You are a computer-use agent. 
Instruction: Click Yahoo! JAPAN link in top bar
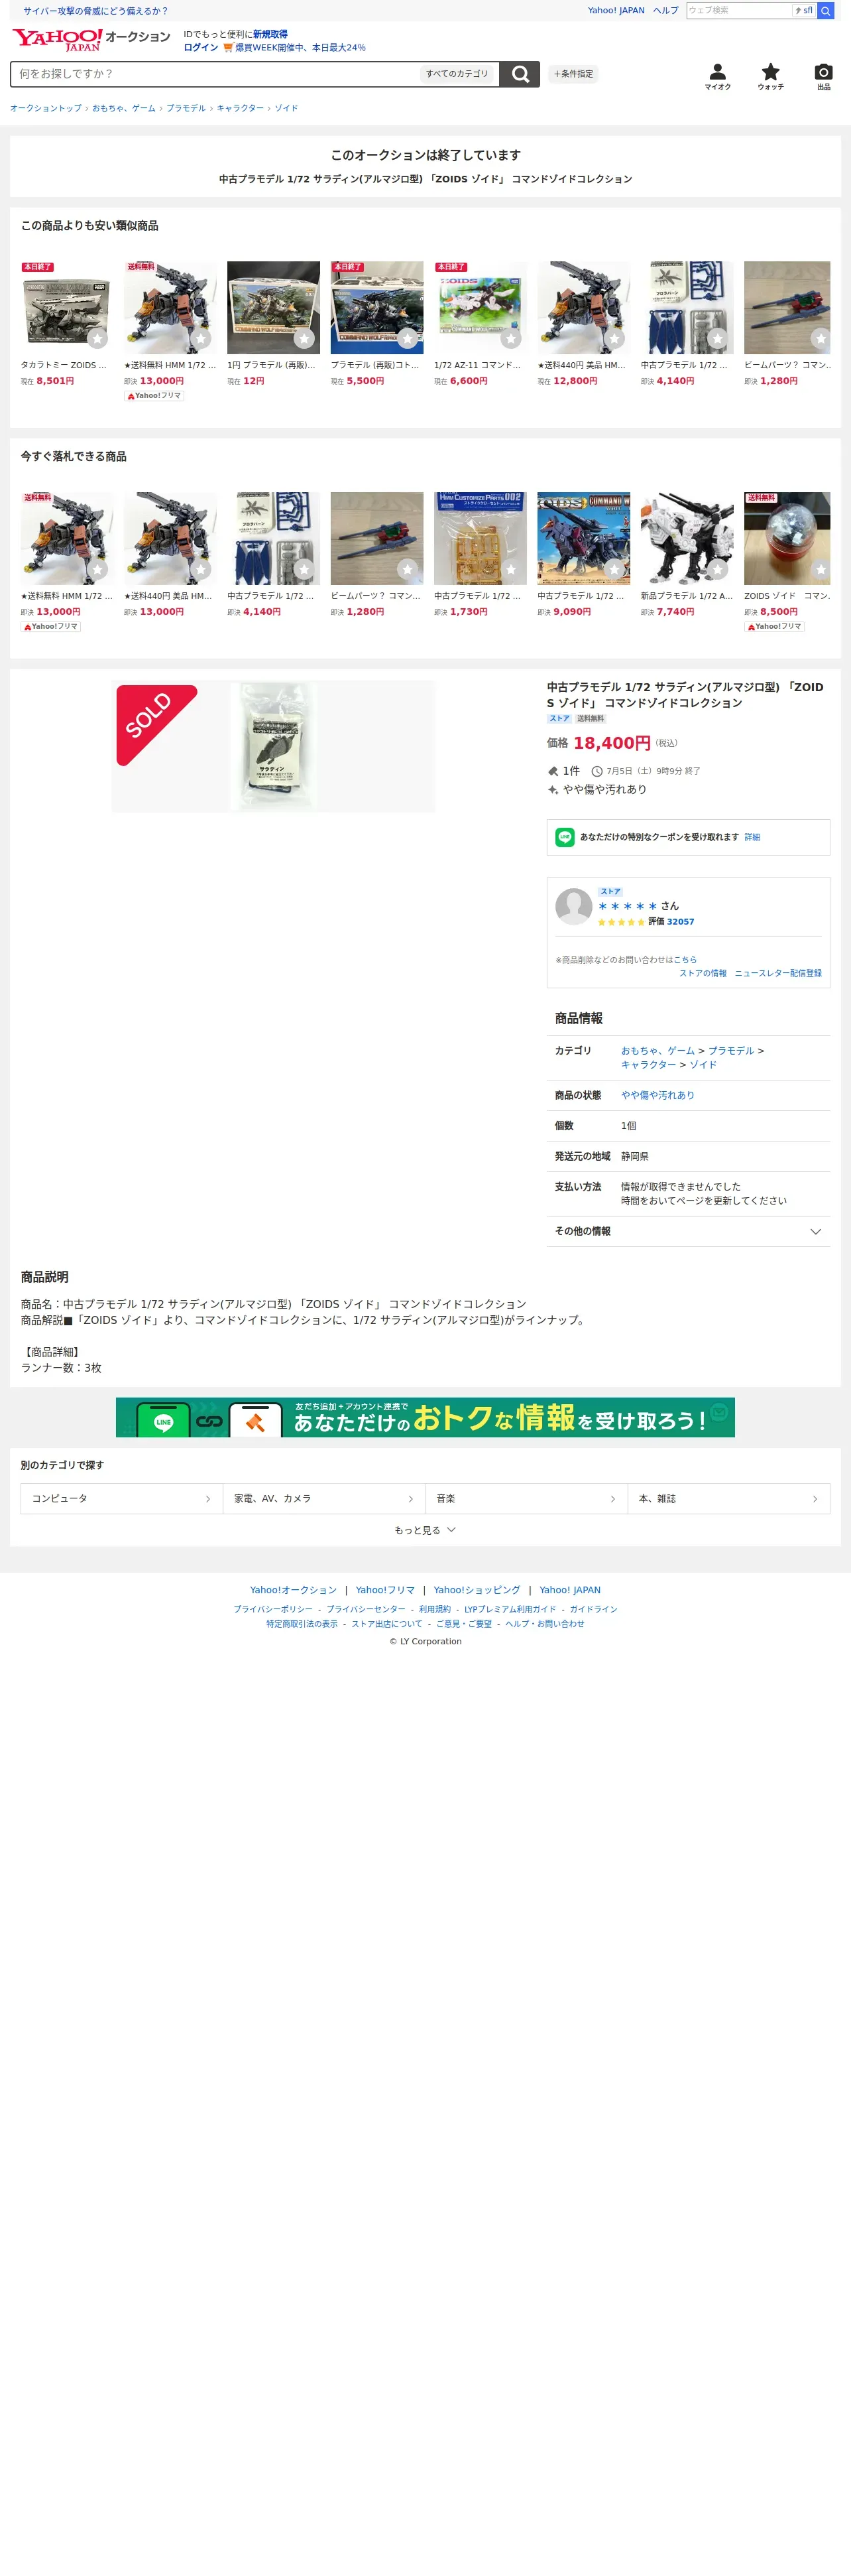[616, 11]
